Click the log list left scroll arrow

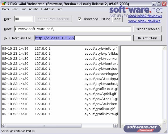pyautogui.click(x=3, y=126)
